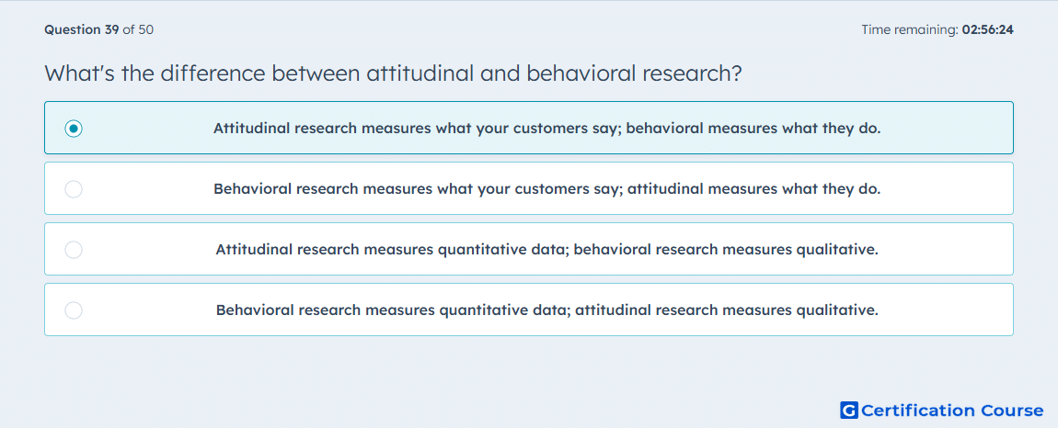Click the bold 'Question 39' label
1058x428 pixels.
[82, 29]
